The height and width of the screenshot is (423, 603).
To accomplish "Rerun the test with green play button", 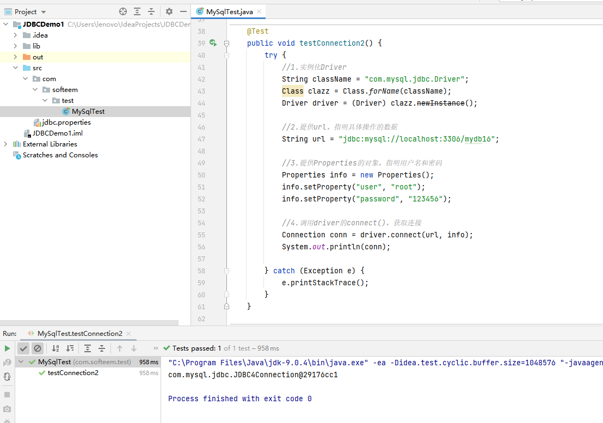I will pyautogui.click(x=7, y=348).
